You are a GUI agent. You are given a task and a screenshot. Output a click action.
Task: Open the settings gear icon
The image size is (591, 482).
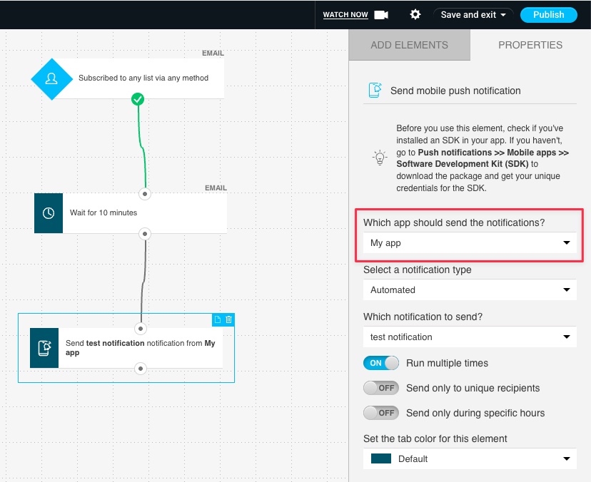pyautogui.click(x=415, y=14)
